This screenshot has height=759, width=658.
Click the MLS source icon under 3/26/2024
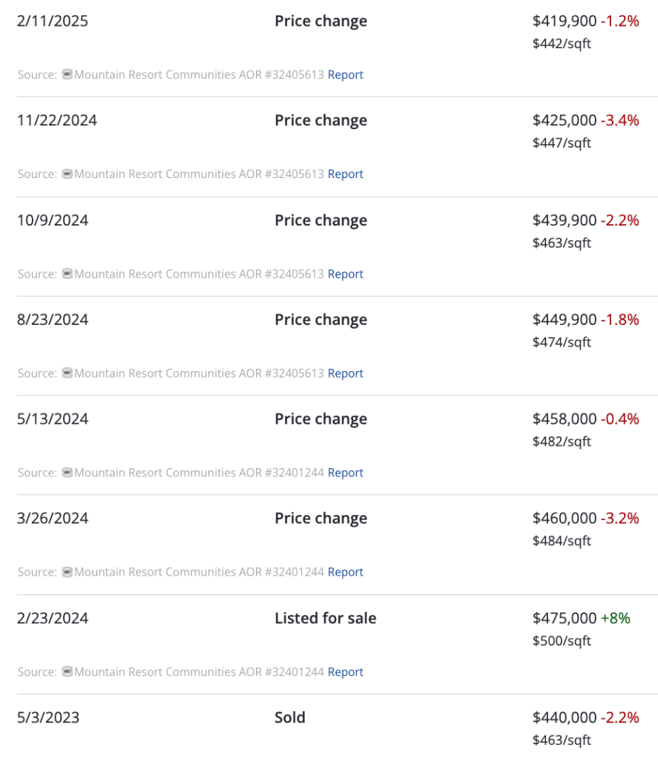point(67,572)
